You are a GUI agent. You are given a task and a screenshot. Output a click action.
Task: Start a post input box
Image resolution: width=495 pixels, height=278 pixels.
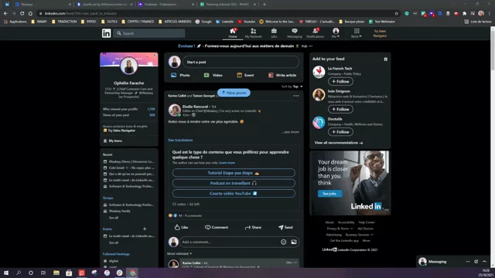[x=241, y=62]
